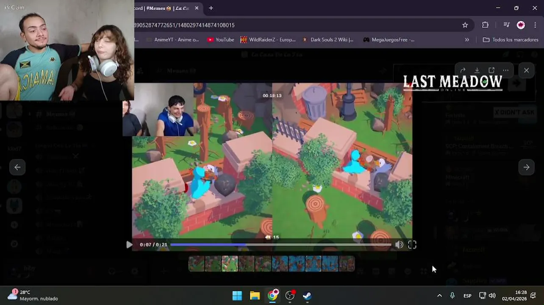Forward the media using the arrow icon
Screen dimensions: 544x305
pyautogui.click(x=463, y=70)
